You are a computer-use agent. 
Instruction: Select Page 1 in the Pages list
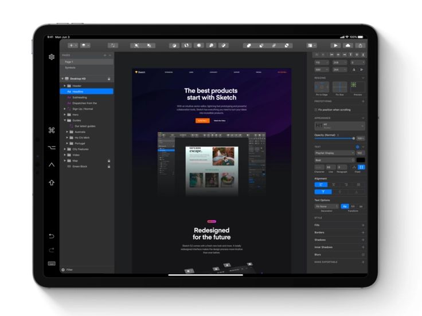[x=87, y=62]
